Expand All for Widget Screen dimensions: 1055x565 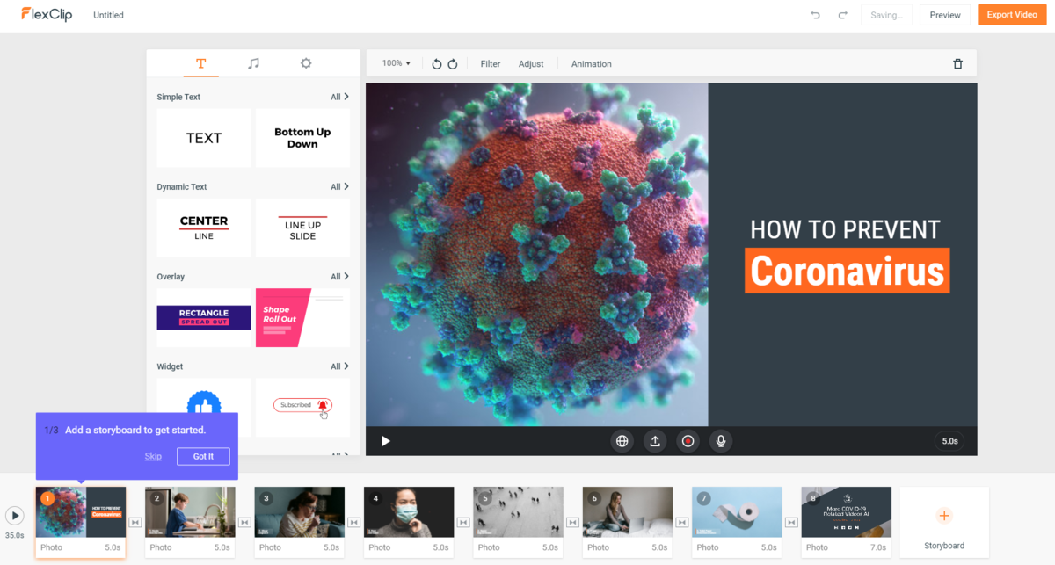[339, 366]
